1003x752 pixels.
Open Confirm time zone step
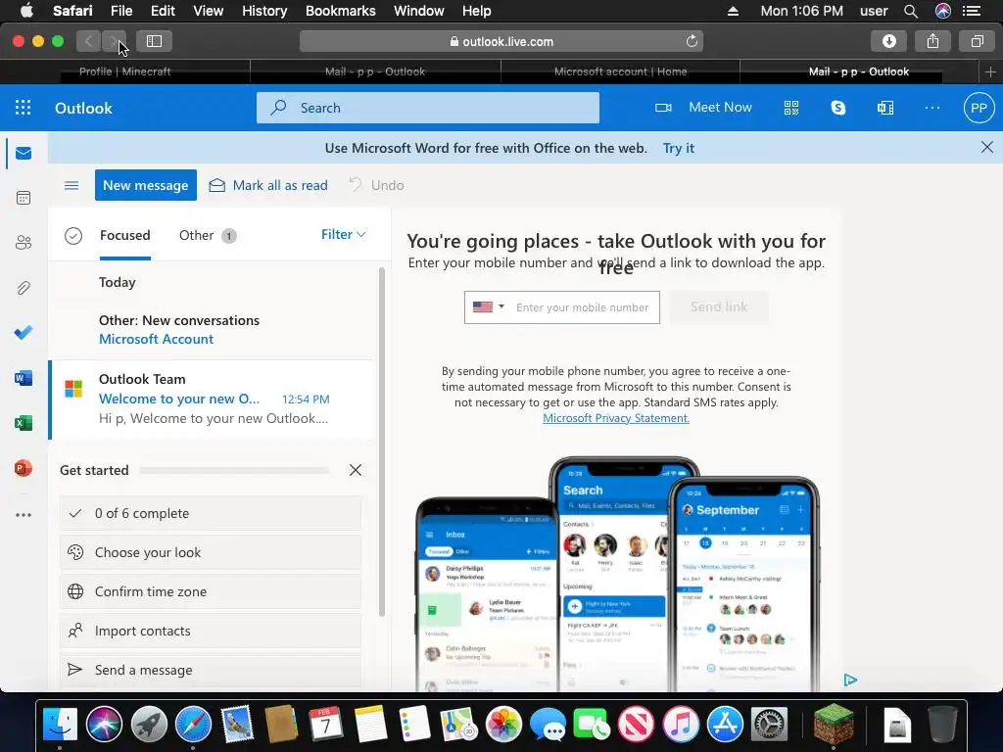(x=211, y=591)
